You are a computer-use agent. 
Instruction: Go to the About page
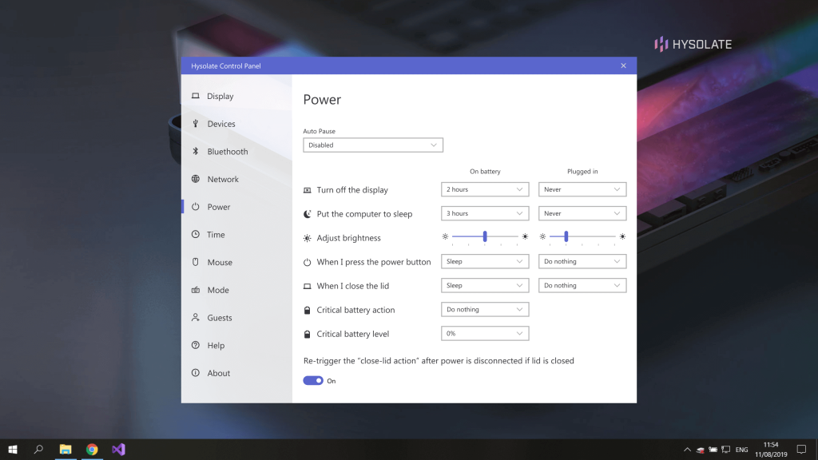(x=218, y=374)
